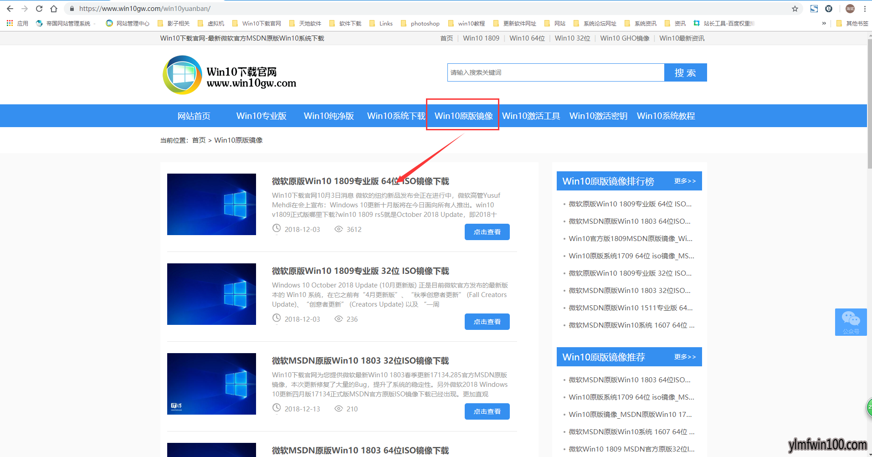Open article Win10 1809专业版 32位 title
Viewport: 872px width, 457px height.
[360, 271]
